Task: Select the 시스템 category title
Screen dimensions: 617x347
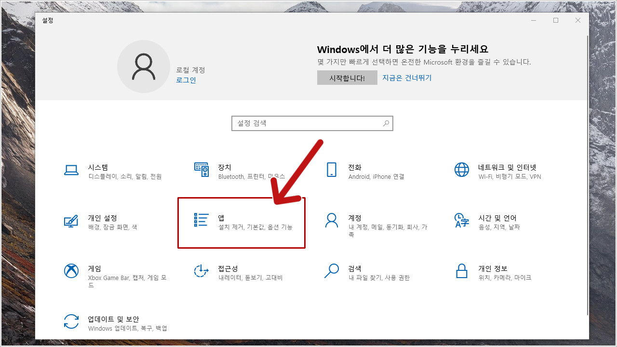Action: point(98,167)
